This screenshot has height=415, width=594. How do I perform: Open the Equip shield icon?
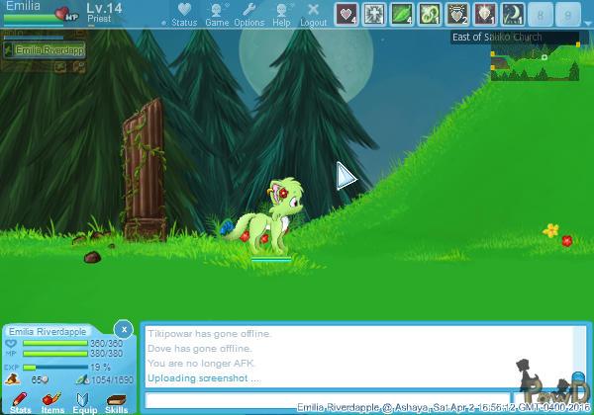[x=84, y=399]
